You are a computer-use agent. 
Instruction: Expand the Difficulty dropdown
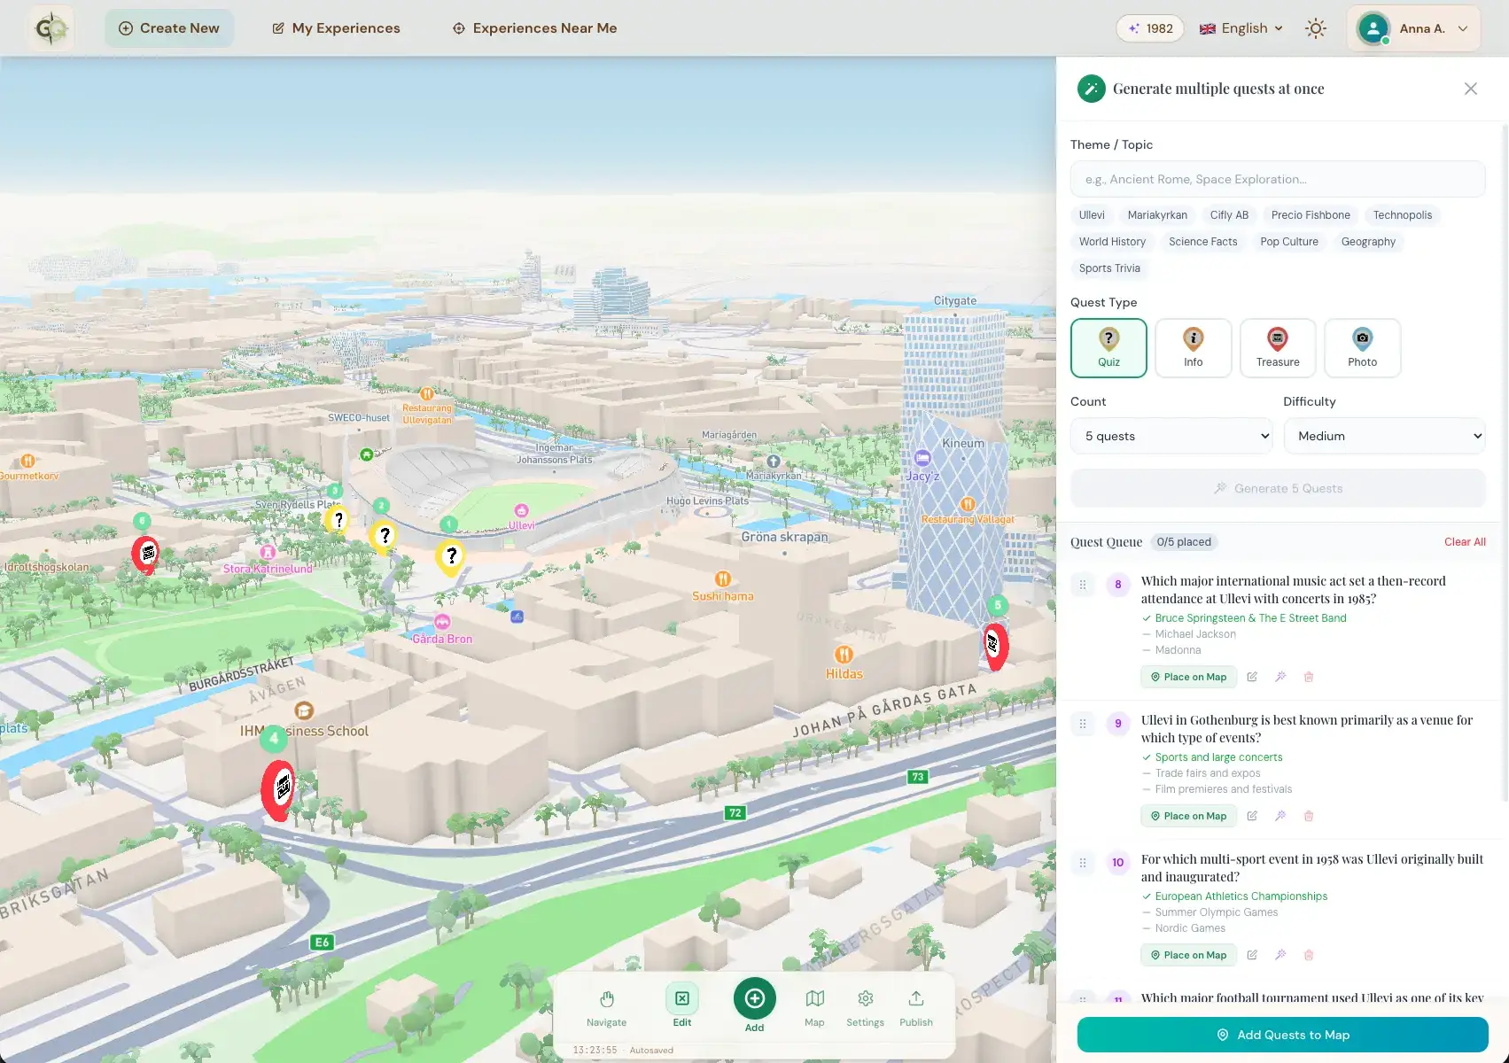click(x=1384, y=436)
